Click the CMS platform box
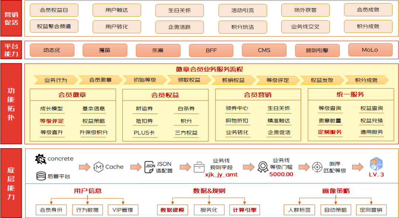 tap(264, 50)
